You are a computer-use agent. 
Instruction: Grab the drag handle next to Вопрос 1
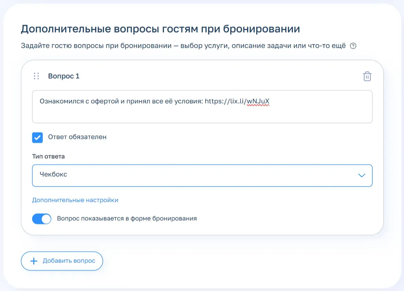pos(36,76)
